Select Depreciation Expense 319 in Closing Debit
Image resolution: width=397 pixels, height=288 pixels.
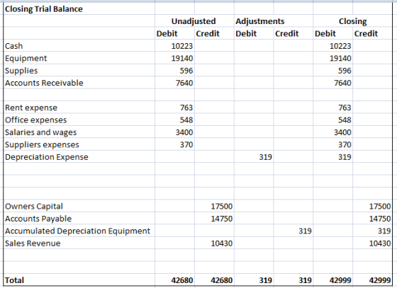[345, 157]
